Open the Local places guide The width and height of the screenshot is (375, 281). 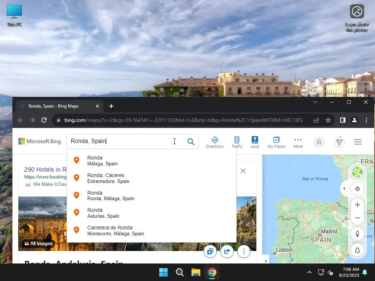[255, 142]
